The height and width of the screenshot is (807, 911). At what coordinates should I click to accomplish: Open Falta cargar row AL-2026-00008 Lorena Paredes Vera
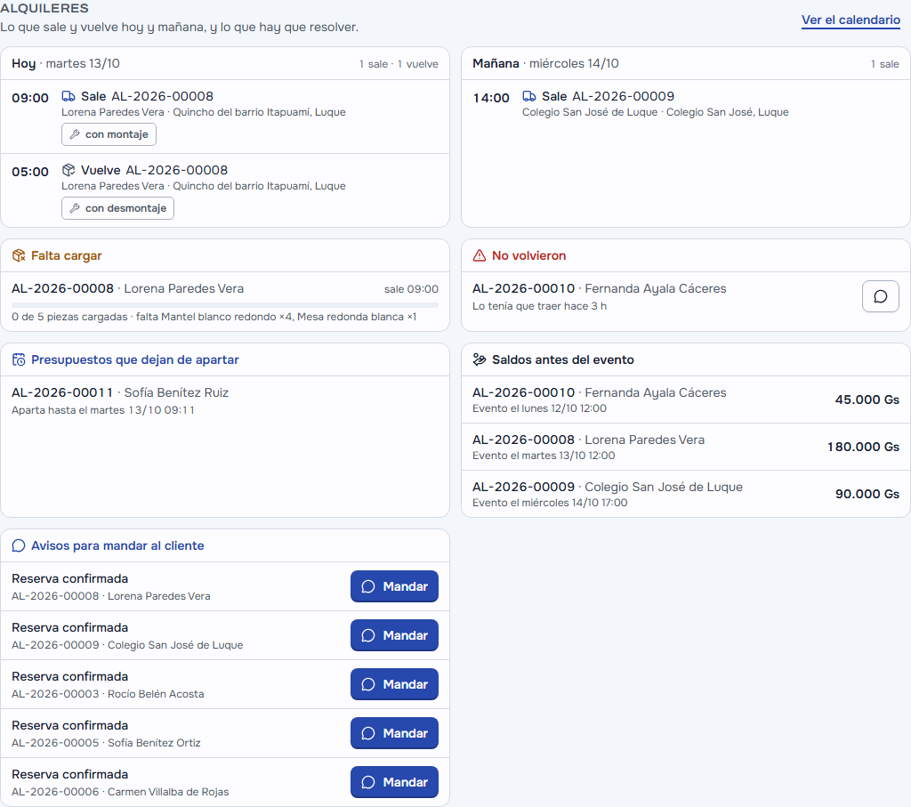click(225, 302)
